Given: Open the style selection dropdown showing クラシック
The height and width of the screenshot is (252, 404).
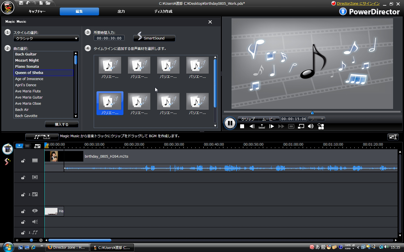Looking at the screenshot, I should click(46, 38).
